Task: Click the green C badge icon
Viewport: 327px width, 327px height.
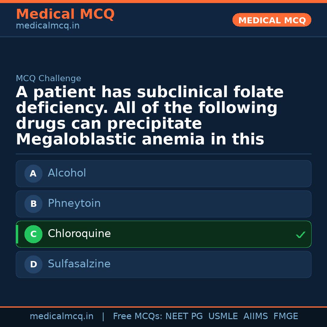Action: tap(33, 234)
